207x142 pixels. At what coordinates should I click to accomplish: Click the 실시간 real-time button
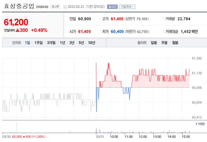(112, 6)
